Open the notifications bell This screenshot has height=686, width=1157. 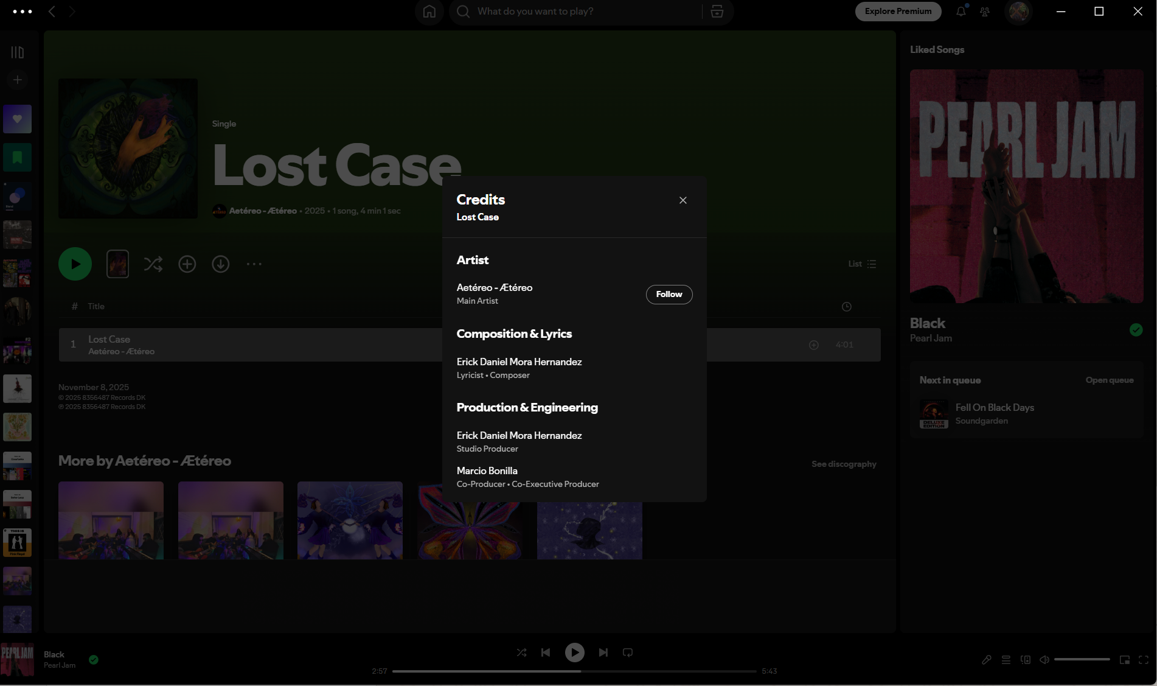coord(961,12)
